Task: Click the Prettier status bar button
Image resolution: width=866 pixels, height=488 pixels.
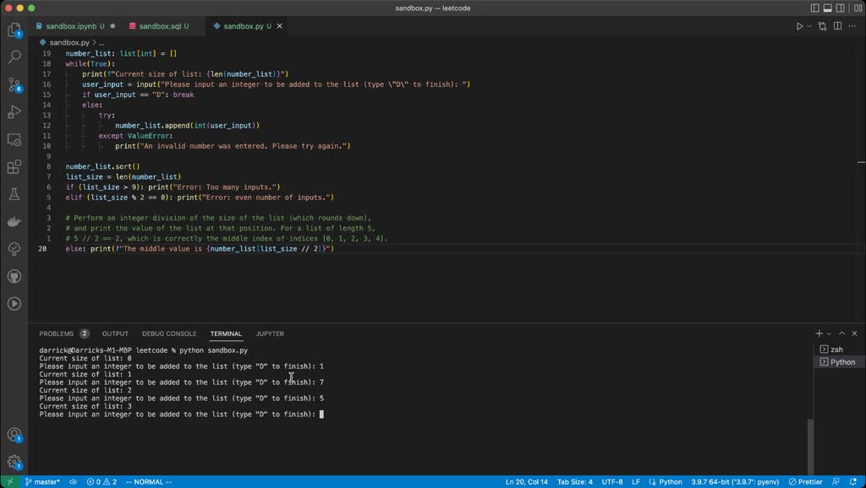Action: [805, 482]
